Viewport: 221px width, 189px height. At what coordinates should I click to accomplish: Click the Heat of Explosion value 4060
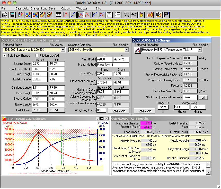[190, 58]
